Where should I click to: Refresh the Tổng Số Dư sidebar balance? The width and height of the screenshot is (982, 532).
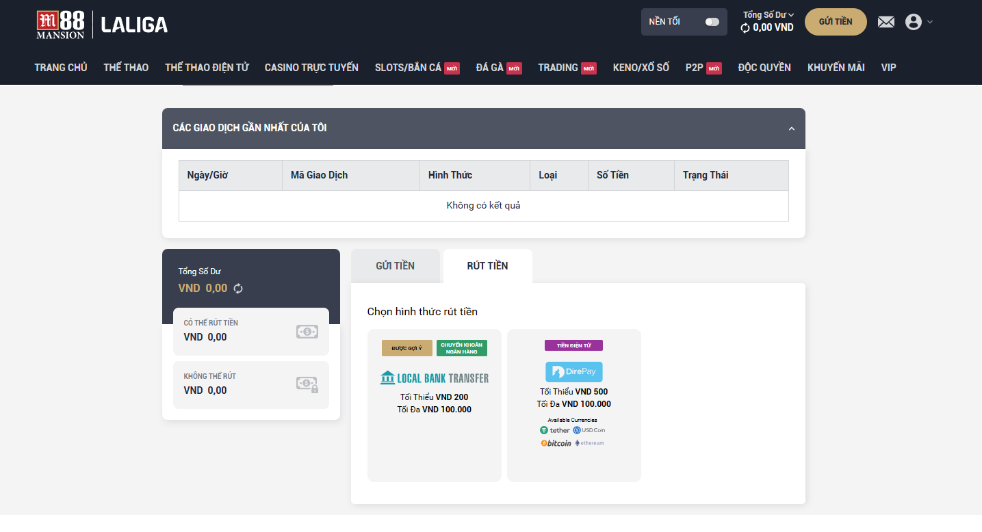click(x=238, y=289)
